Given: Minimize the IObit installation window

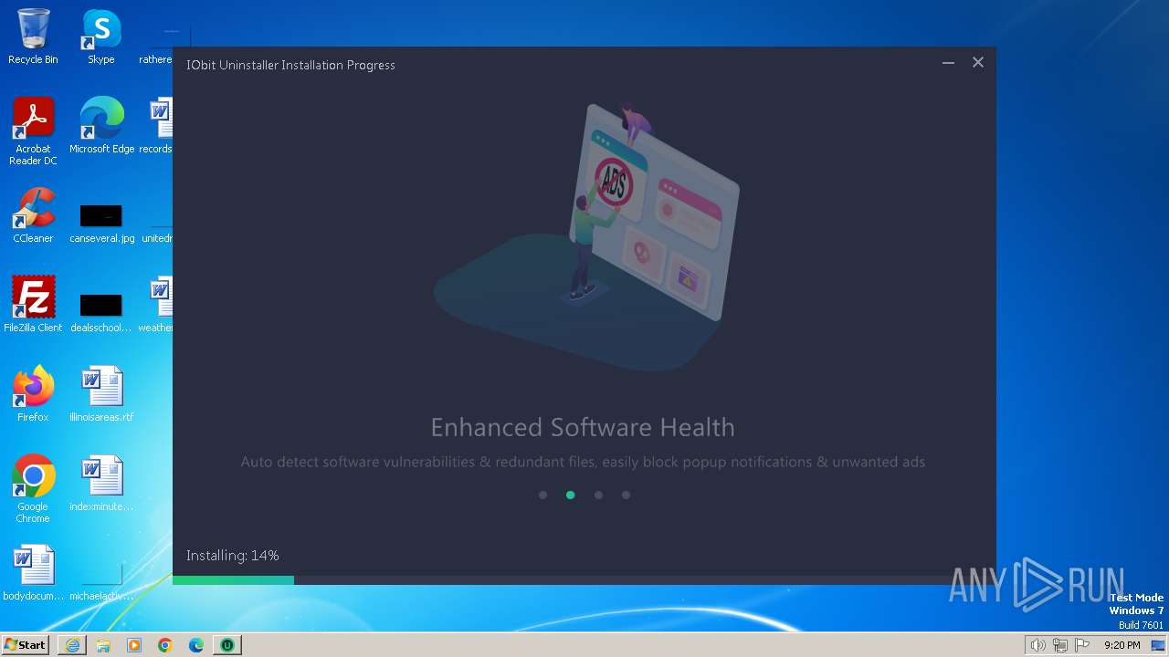Looking at the screenshot, I should [948, 63].
